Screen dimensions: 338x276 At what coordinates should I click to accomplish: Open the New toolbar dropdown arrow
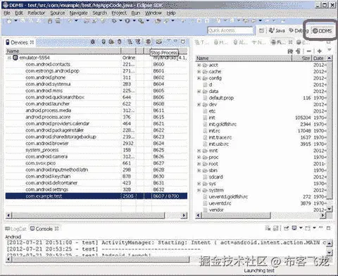point(15,21)
